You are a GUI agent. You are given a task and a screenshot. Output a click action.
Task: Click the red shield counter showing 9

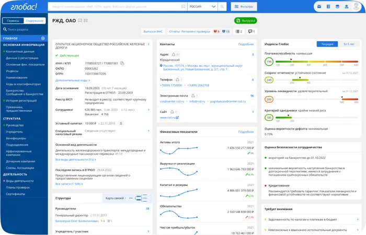[216, 31]
